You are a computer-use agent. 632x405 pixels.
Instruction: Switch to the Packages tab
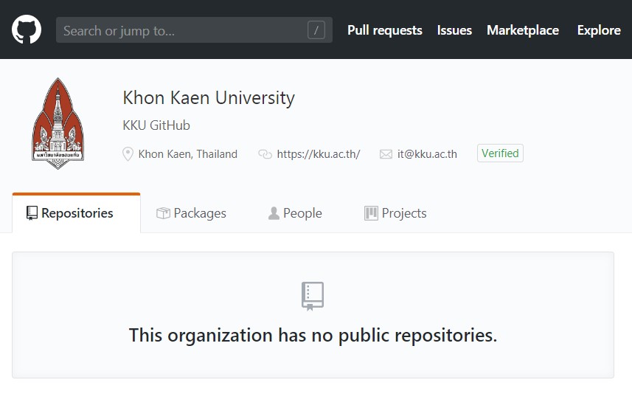click(x=191, y=213)
